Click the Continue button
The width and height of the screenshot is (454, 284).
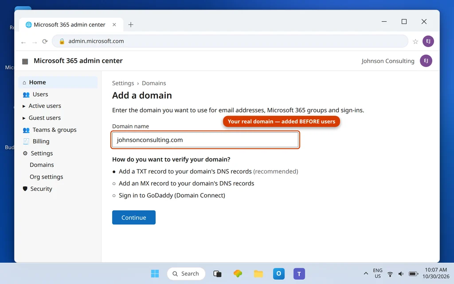pyautogui.click(x=134, y=217)
